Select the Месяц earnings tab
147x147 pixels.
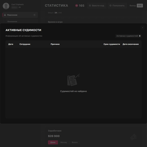click(64, 142)
